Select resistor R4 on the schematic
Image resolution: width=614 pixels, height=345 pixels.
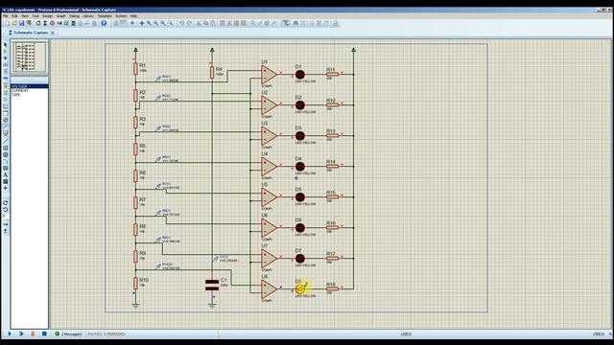pos(212,73)
